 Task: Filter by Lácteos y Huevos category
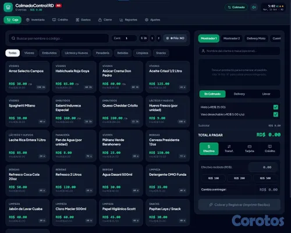click(x=76, y=53)
